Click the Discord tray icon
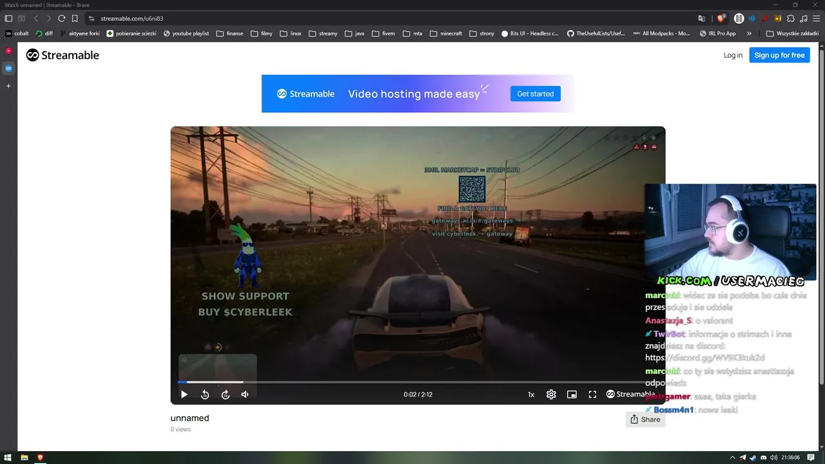 click(762, 458)
